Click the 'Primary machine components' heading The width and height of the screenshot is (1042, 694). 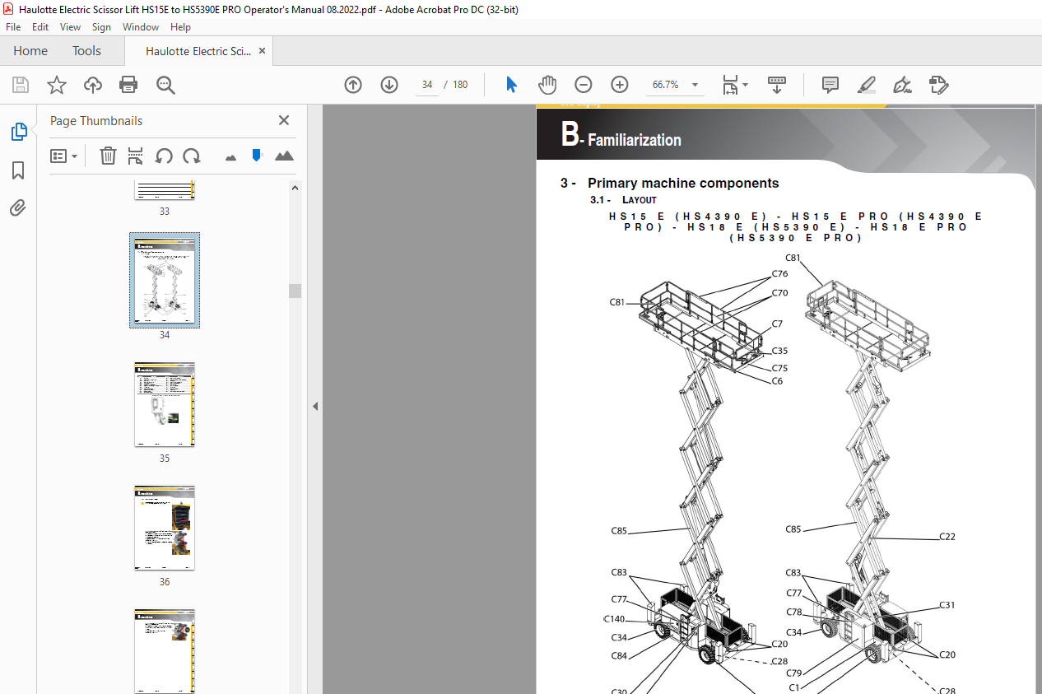(x=683, y=184)
